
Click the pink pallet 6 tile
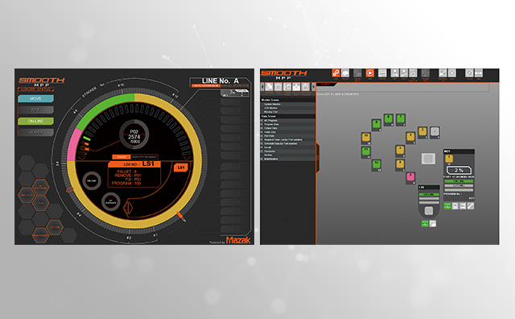pyautogui.click(x=410, y=177)
